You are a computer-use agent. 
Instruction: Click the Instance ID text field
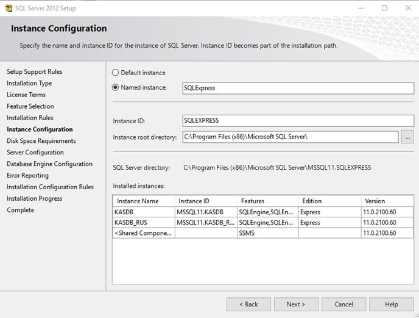point(298,121)
